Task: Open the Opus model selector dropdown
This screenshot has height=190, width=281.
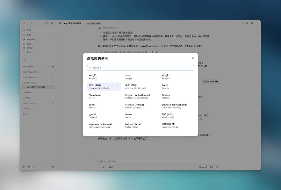Action: tap(203, 167)
